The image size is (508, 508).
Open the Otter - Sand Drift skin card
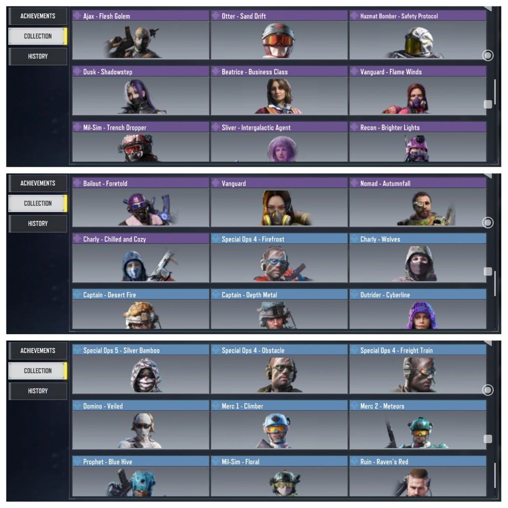tap(279, 35)
